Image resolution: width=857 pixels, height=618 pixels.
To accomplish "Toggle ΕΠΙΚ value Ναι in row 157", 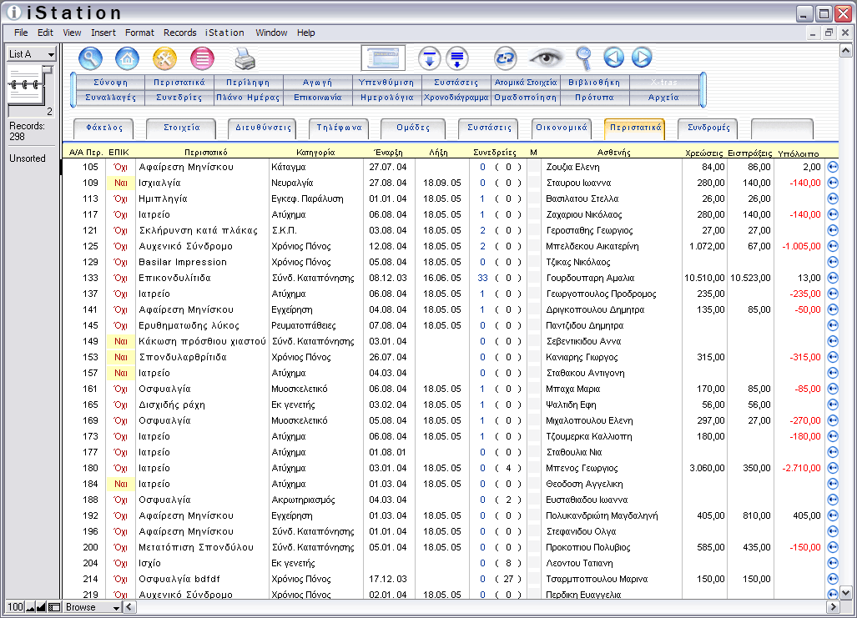I will [120, 373].
